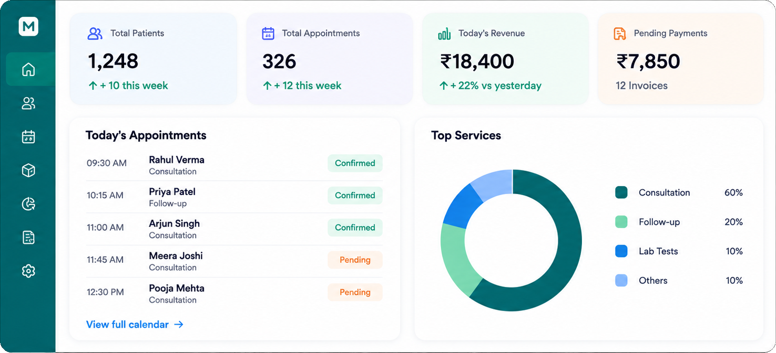
Task: Click Confirmed badge for Priya Patel
Action: point(355,195)
